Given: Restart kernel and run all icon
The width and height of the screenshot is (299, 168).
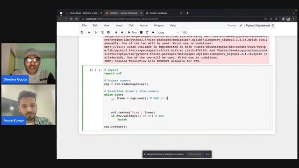Looking at the screenshot, I should [153, 33].
